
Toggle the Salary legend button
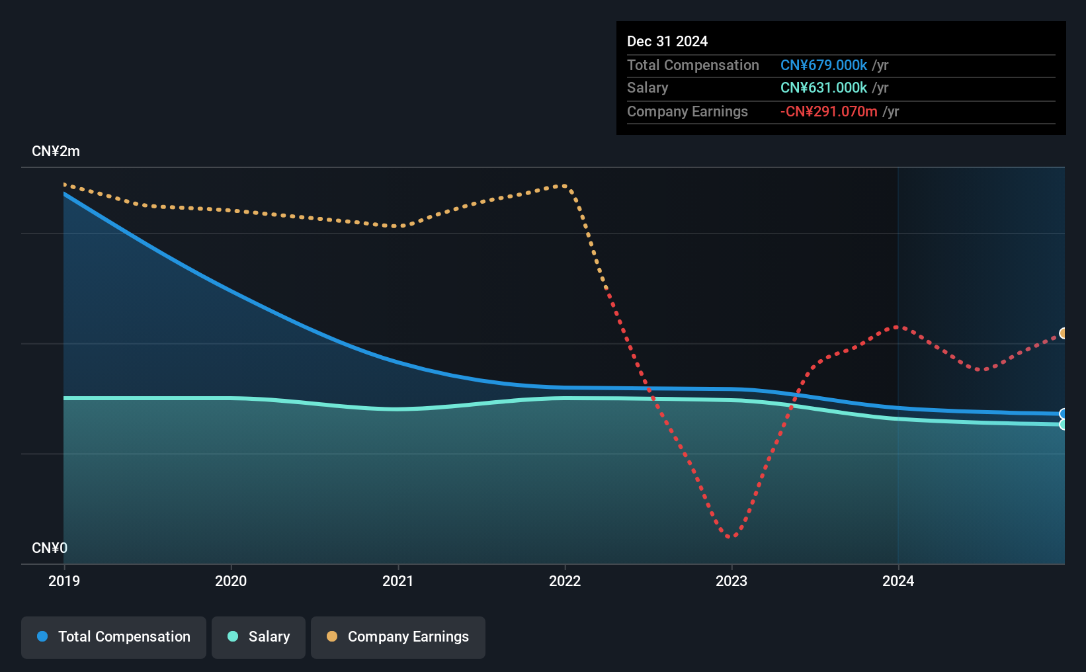(259, 637)
